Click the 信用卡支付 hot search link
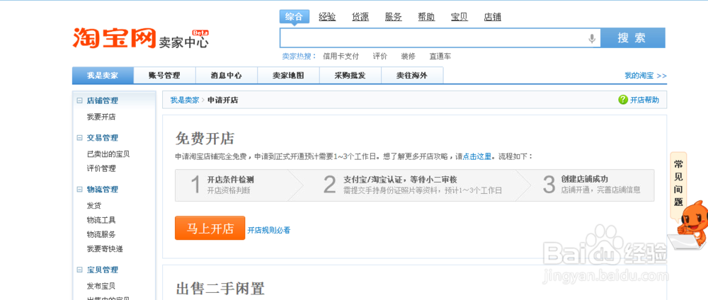Viewport: 708px width, 300px height. pyautogui.click(x=341, y=57)
